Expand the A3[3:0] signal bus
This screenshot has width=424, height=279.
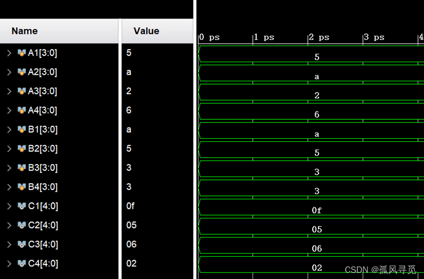click(9, 91)
